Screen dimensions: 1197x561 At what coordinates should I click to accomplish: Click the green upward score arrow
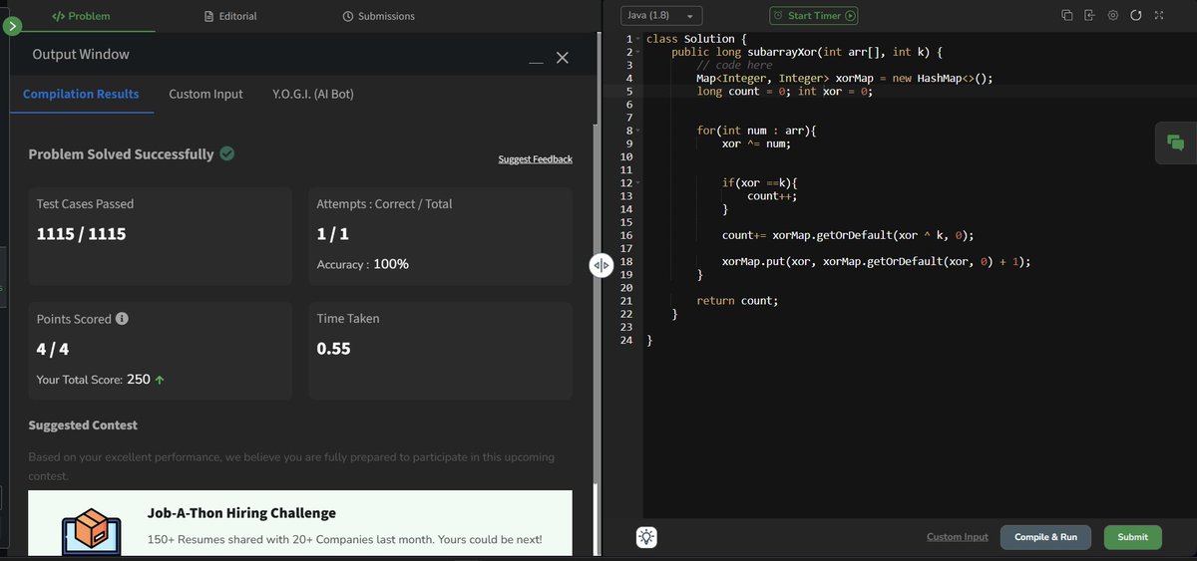point(160,380)
